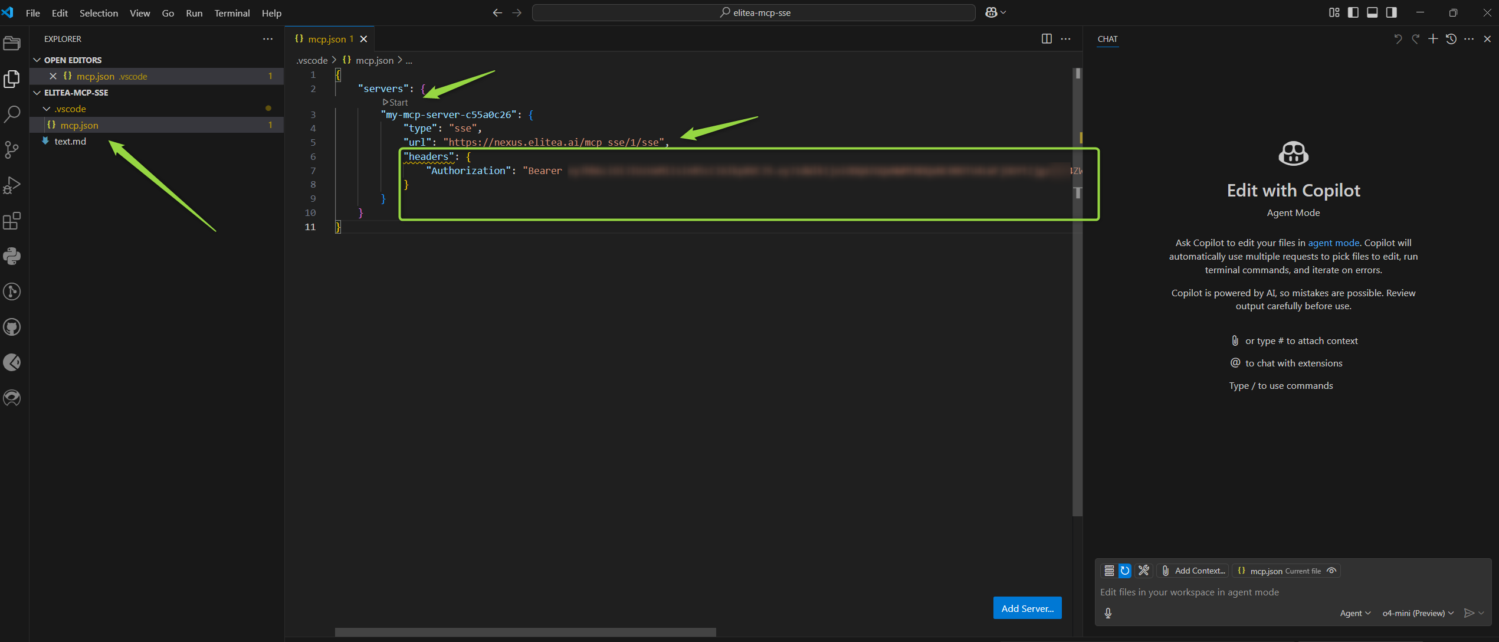Click the horizontal editor scrollbar
This screenshot has width=1499, height=642.
click(x=525, y=632)
